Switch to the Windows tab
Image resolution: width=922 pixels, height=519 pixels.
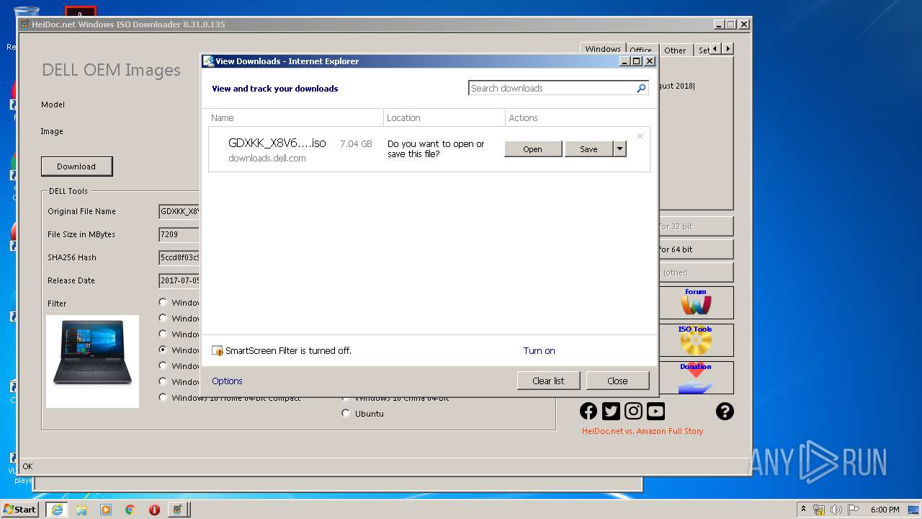click(603, 49)
